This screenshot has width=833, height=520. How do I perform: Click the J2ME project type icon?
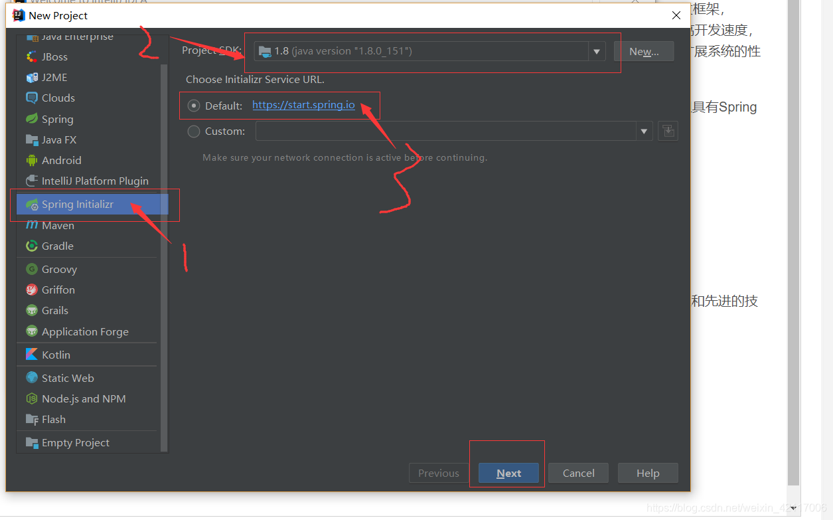(32, 78)
